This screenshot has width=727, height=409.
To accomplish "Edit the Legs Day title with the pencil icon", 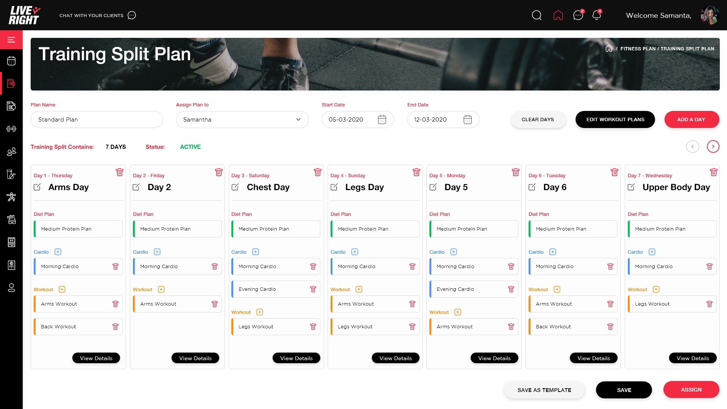I will [334, 187].
